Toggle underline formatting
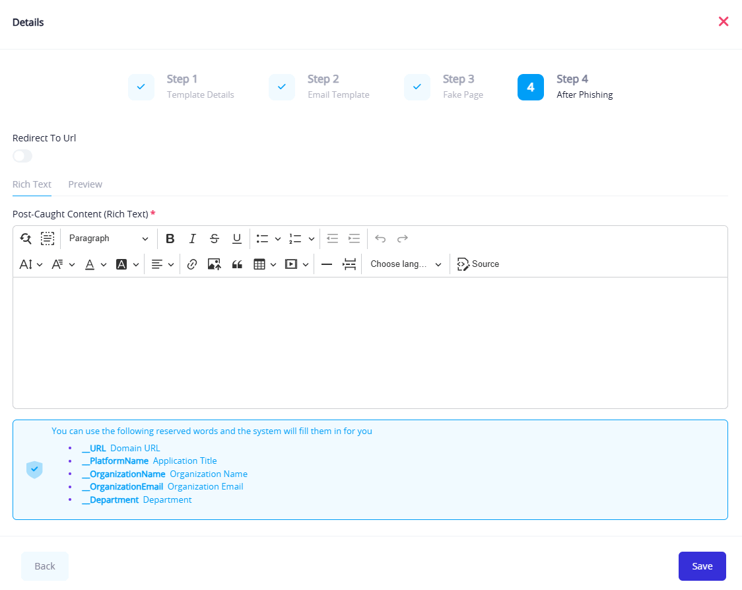Viewport: 742px width, 590px height. (x=236, y=239)
